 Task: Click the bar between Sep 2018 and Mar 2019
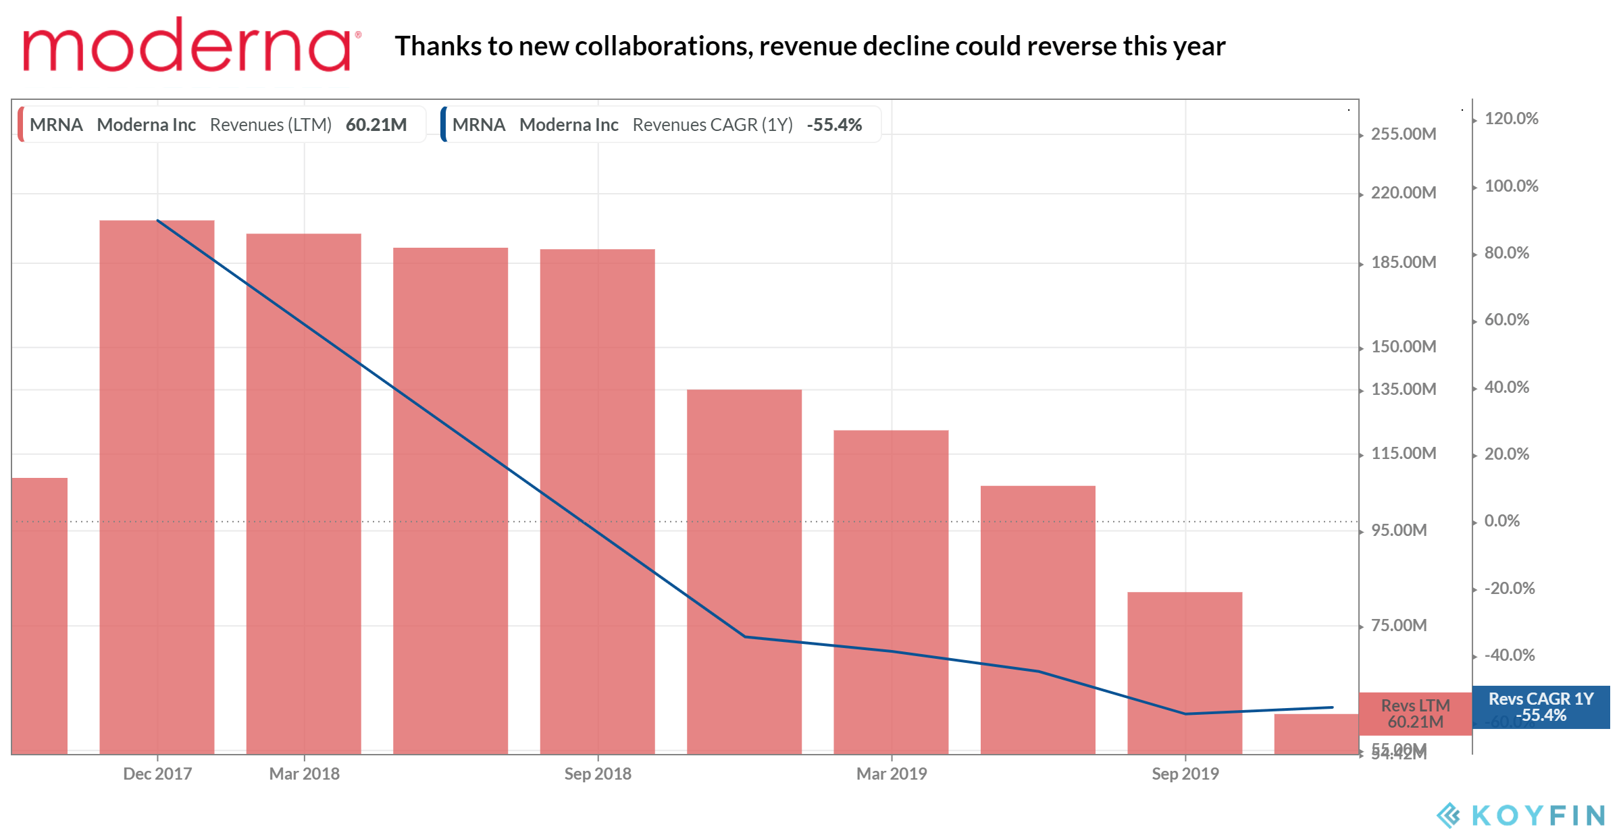(x=744, y=572)
